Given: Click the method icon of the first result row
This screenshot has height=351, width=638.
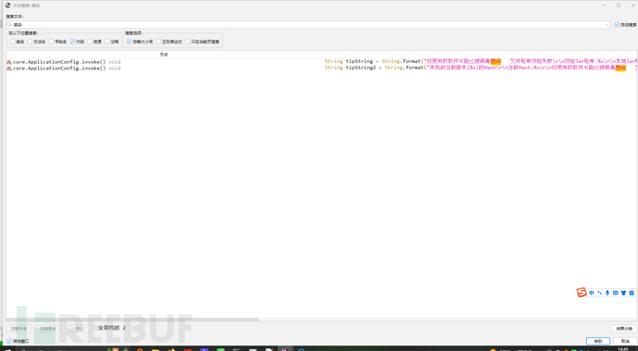Looking at the screenshot, I should (9, 62).
